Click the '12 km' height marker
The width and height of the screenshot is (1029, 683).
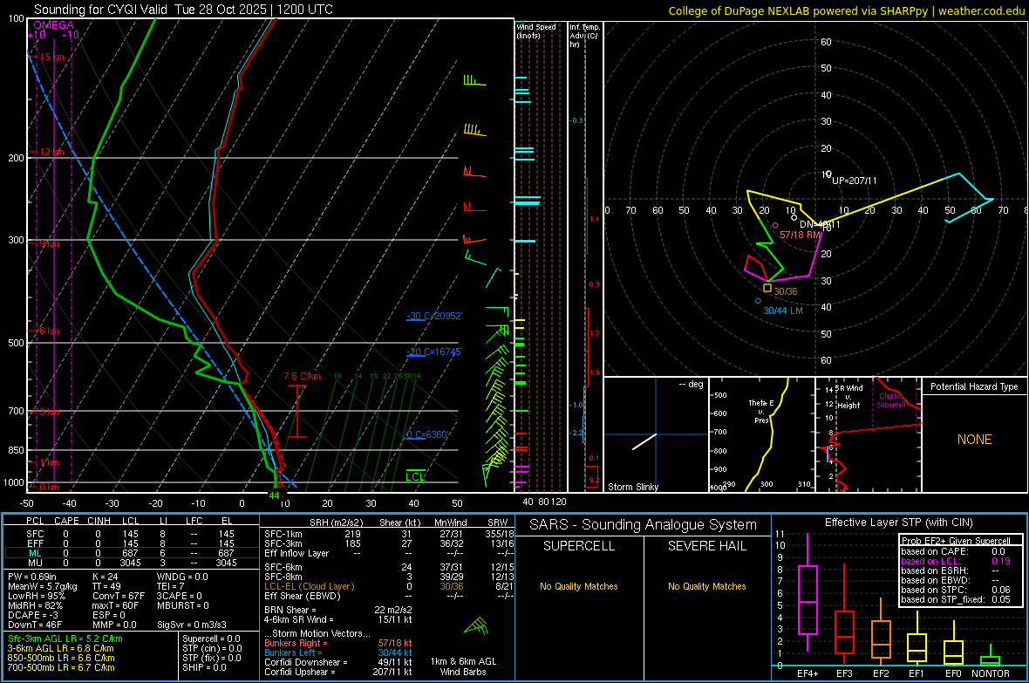pos(51,153)
